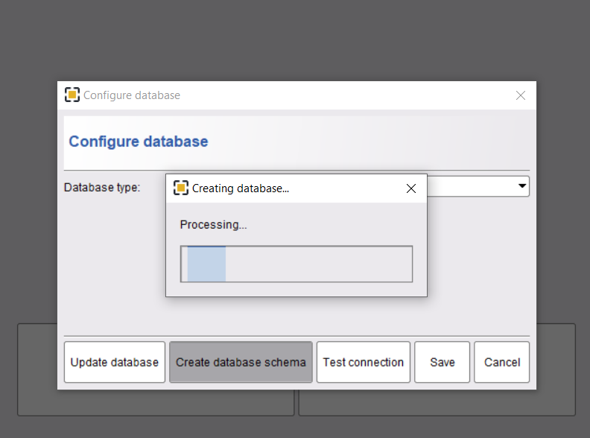Click the Creating database... title text
The image size is (590, 438).
coord(241,188)
